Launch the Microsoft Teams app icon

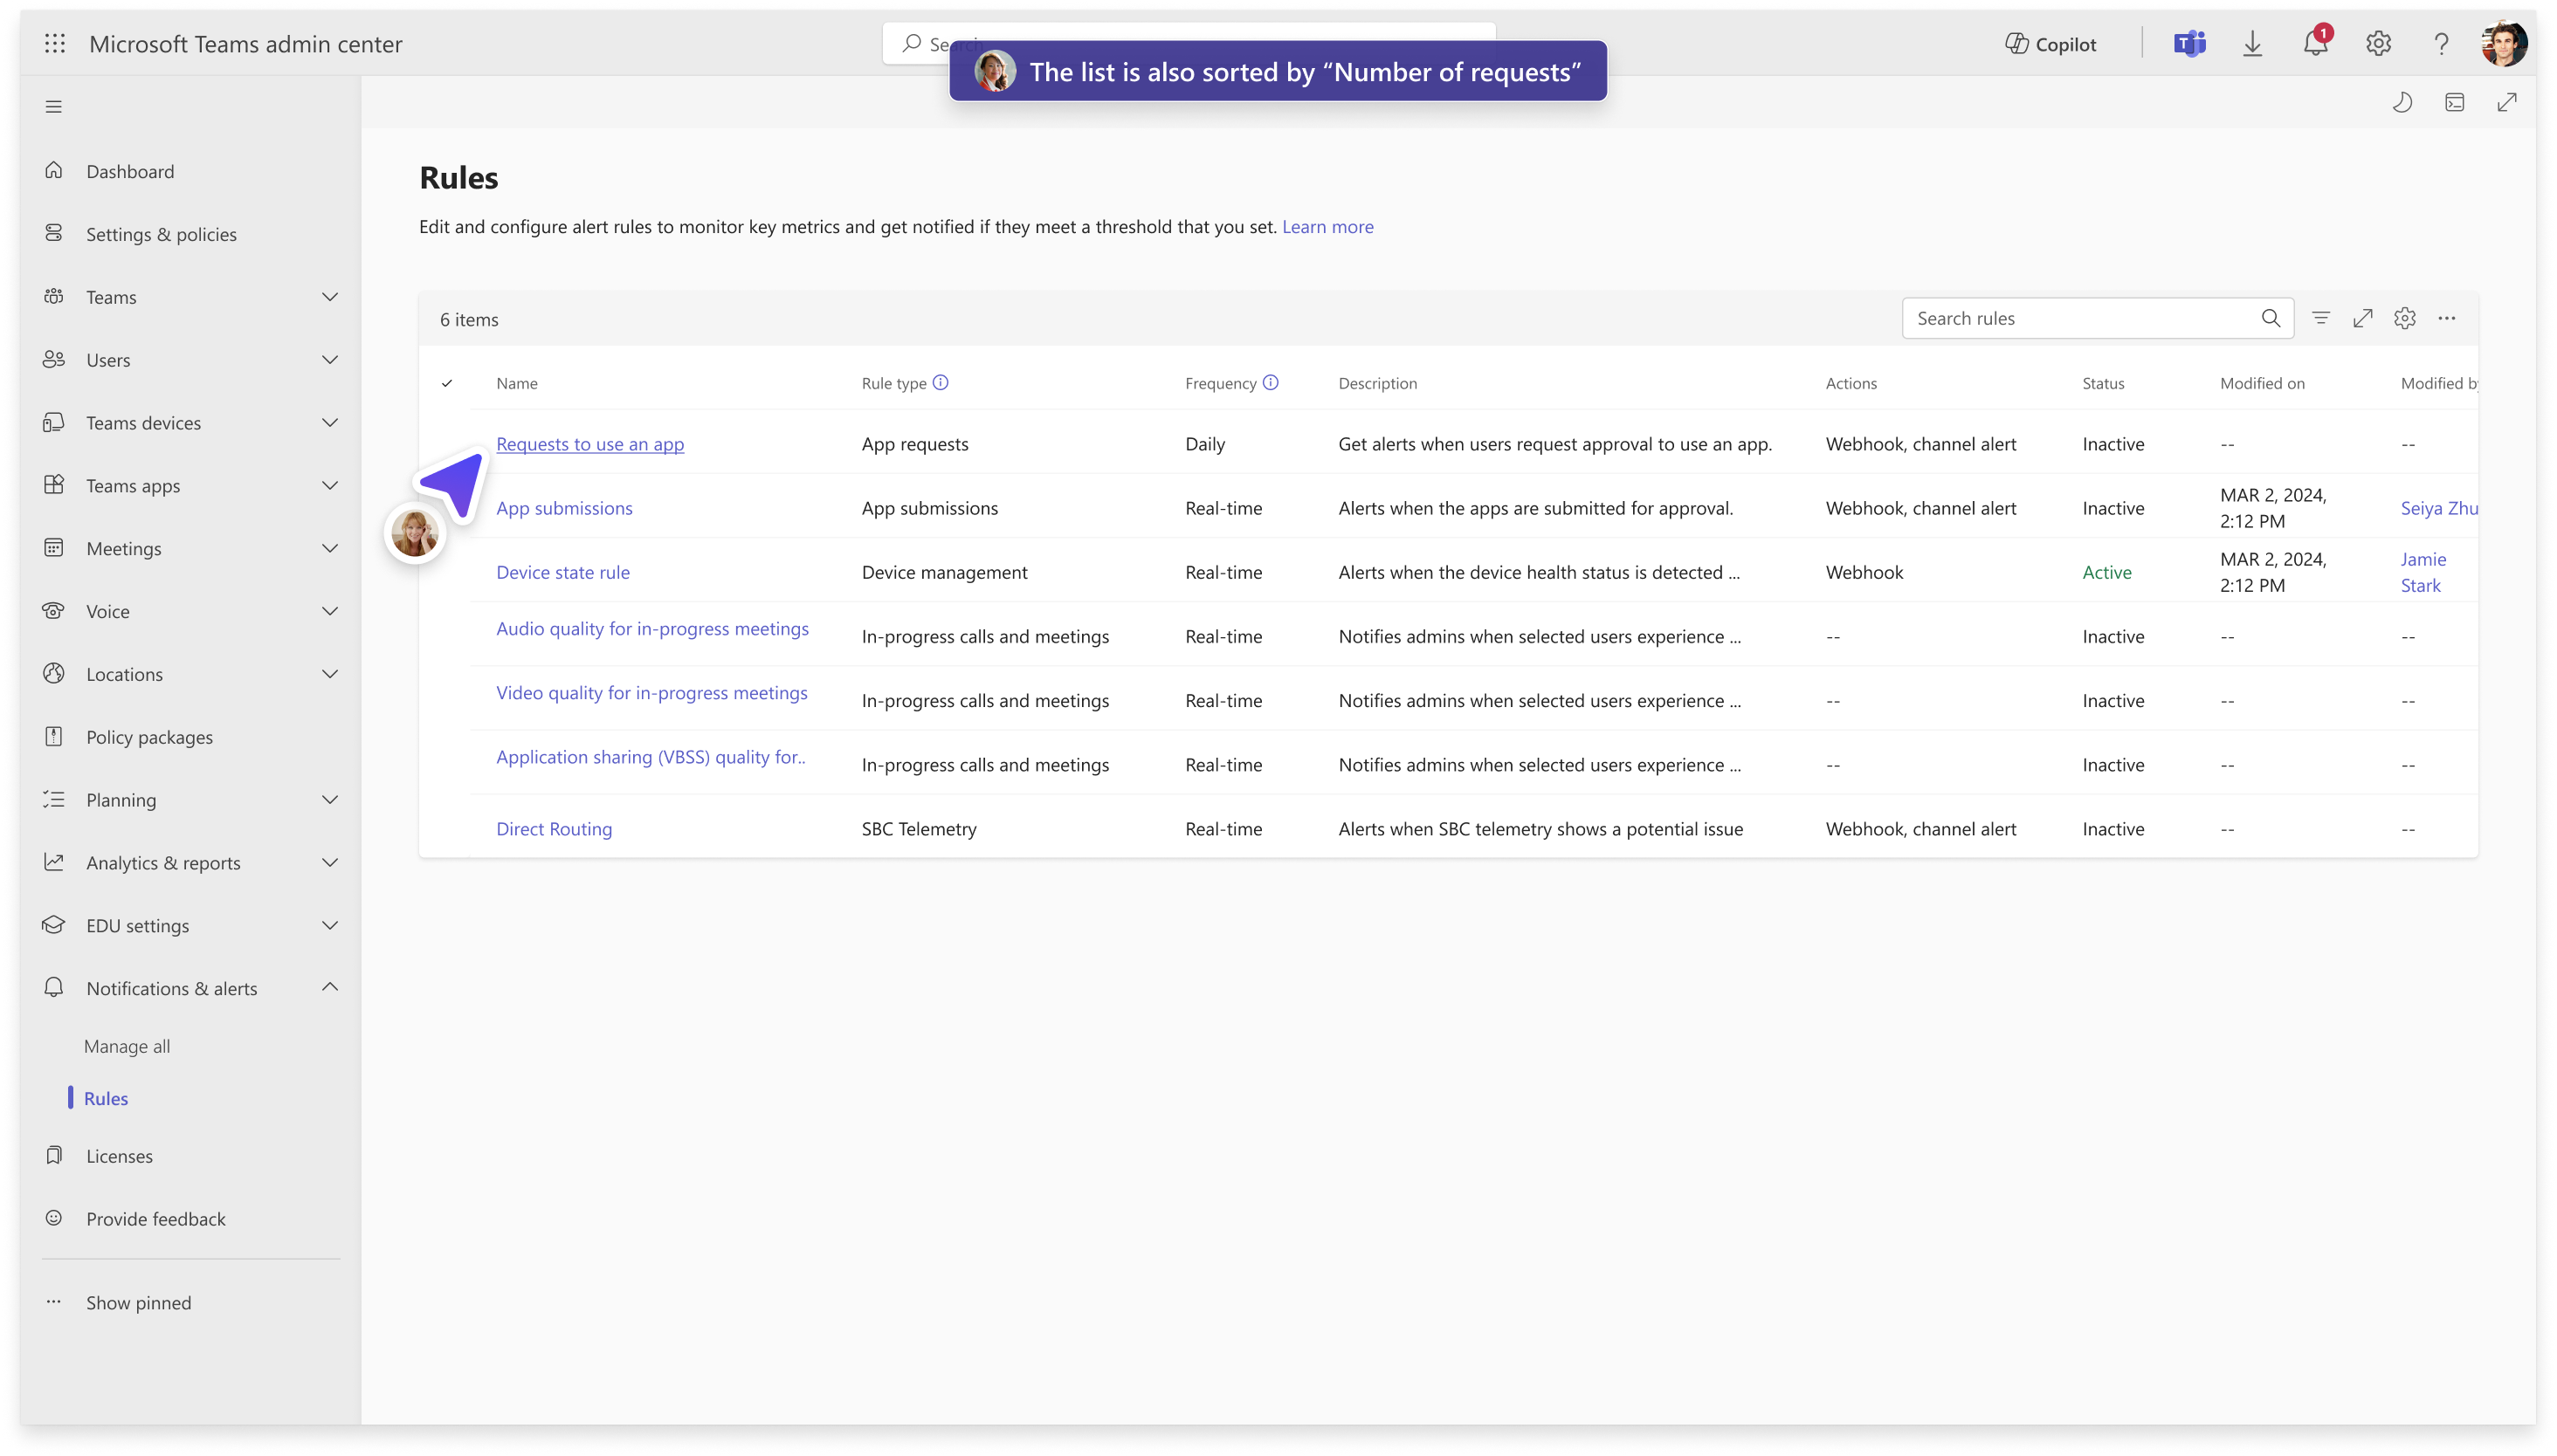tap(2190, 43)
